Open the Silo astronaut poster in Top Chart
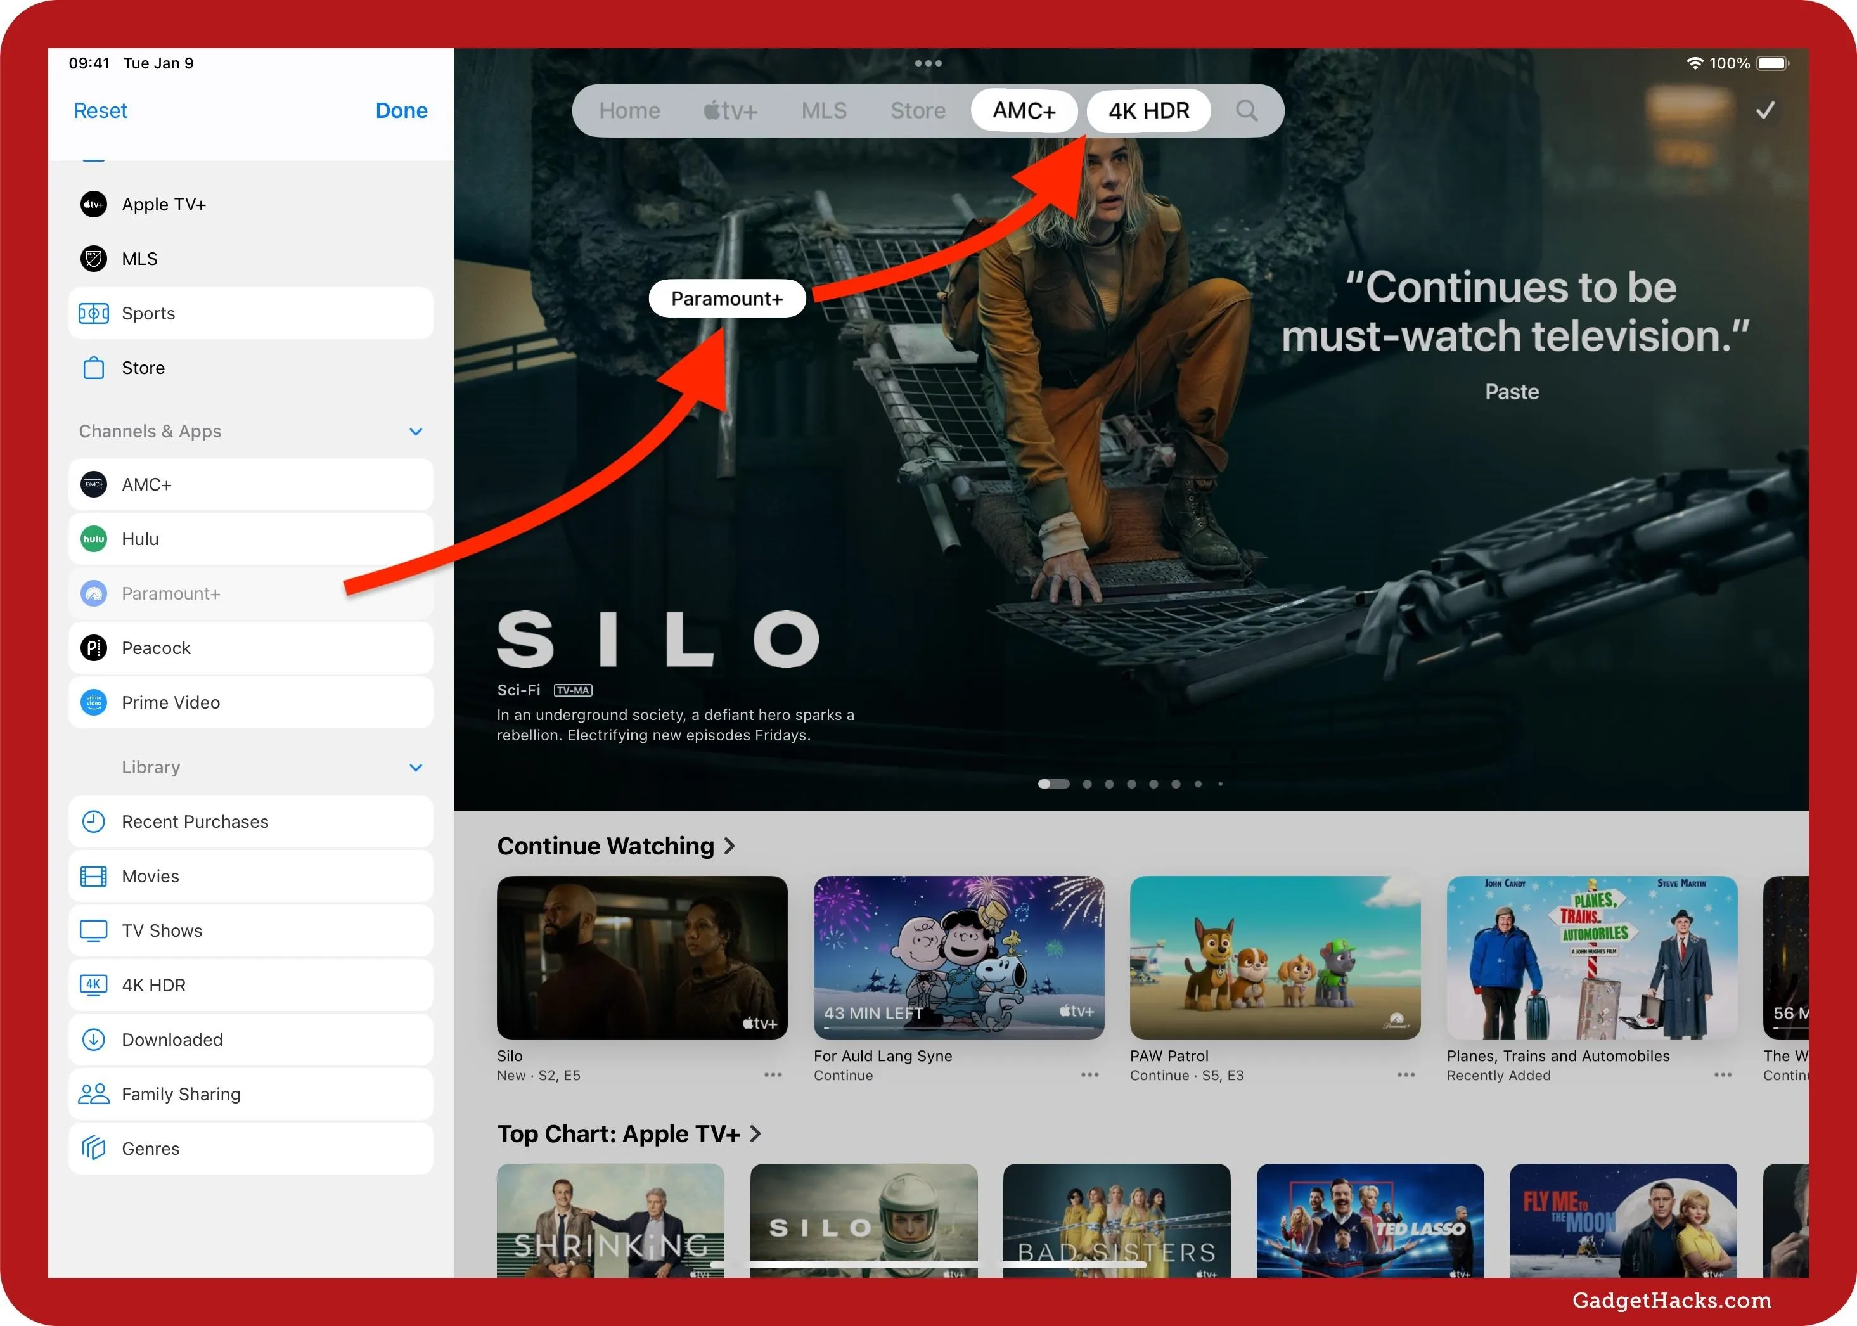1857x1326 pixels. 864,1221
